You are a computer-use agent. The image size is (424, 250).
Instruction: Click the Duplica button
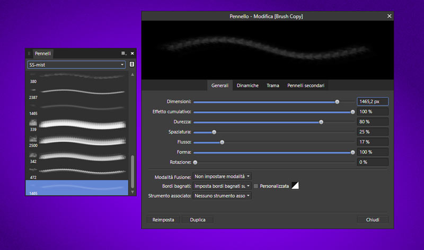pos(198,220)
